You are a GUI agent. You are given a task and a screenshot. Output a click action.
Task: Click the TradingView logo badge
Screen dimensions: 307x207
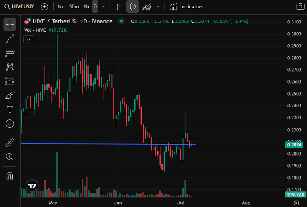(x=32, y=186)
